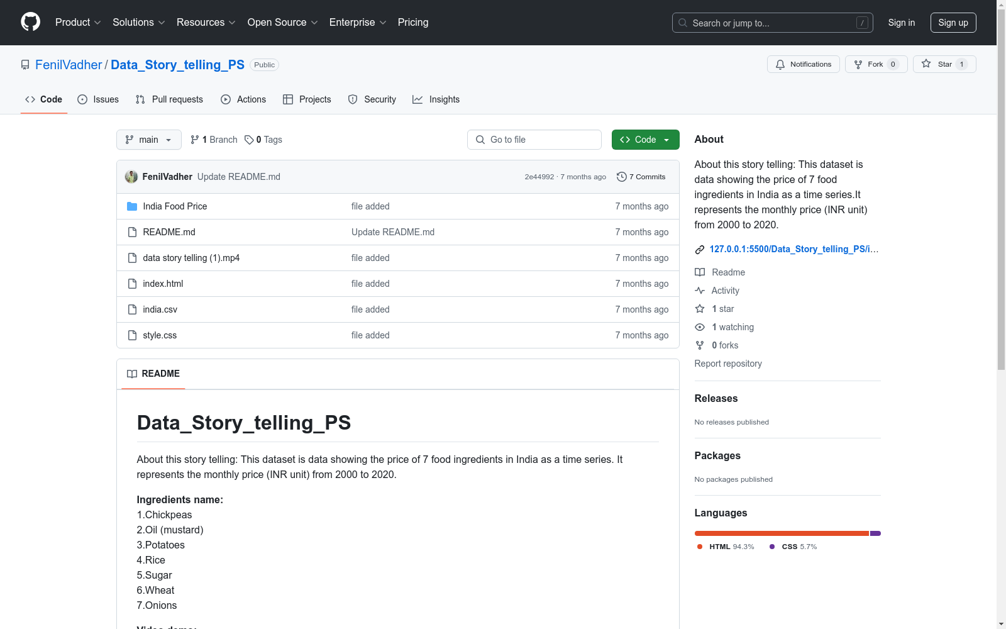The height and width of the screenshot is (629, 1006).
Task: Click the file icon beside README.md
Action: 132,232
